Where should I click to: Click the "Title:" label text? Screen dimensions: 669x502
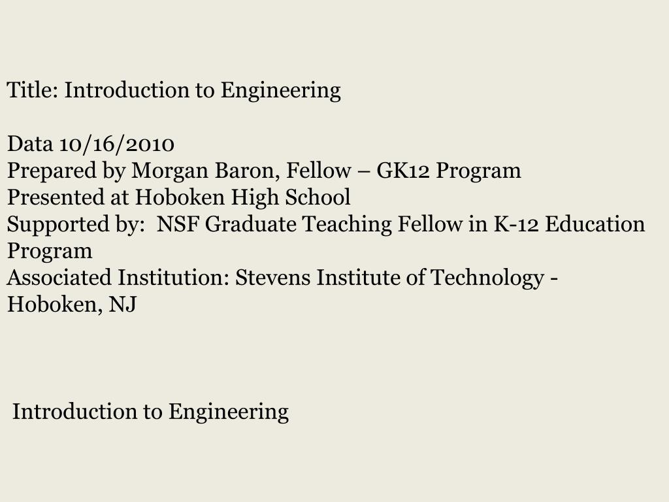[x=33, y=90]
